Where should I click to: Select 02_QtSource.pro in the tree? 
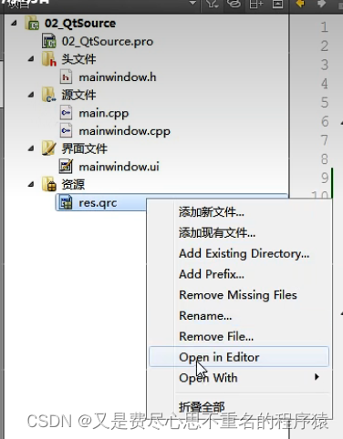[x=108, y=41]
